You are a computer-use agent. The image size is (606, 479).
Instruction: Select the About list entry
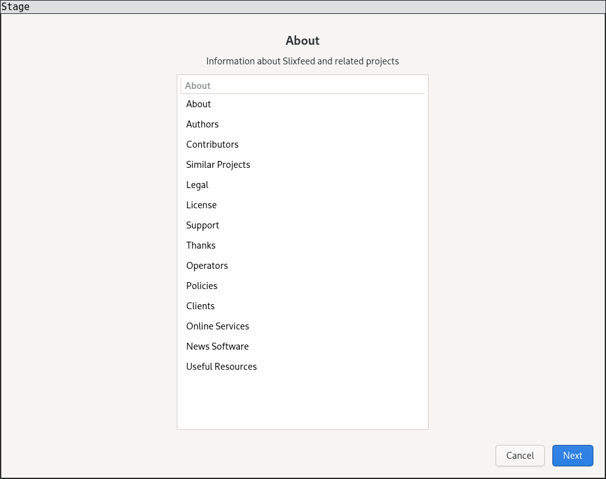pyautogui.click(x=199, y=104)
